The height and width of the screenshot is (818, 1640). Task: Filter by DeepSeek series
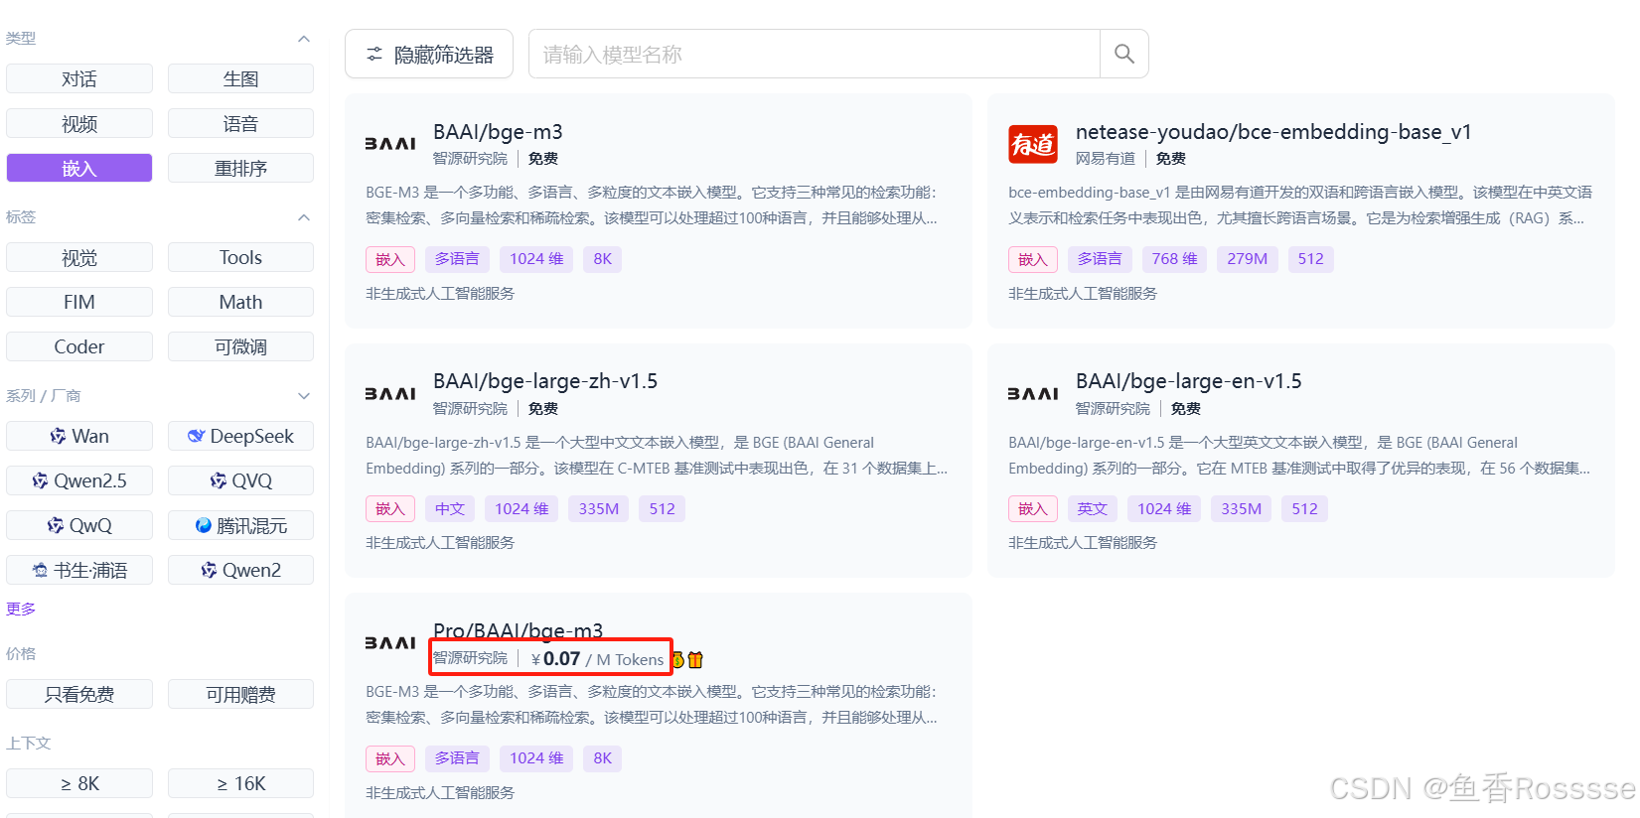(240, 437)
